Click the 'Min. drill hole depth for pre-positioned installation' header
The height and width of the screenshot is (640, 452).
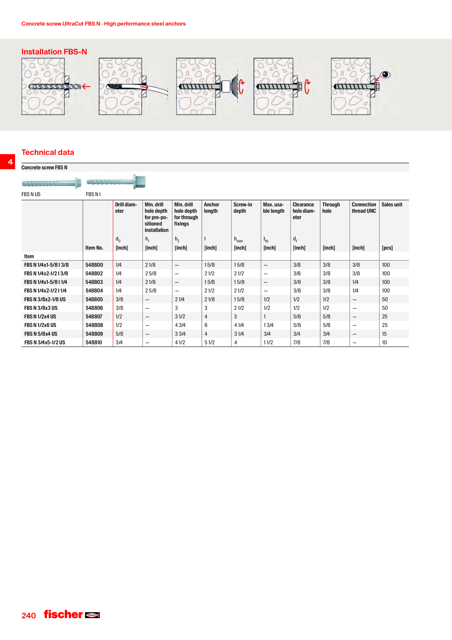[x=157, y=217]
